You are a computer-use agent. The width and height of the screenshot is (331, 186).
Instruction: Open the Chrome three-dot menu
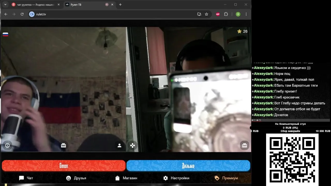tap(246, 14)
